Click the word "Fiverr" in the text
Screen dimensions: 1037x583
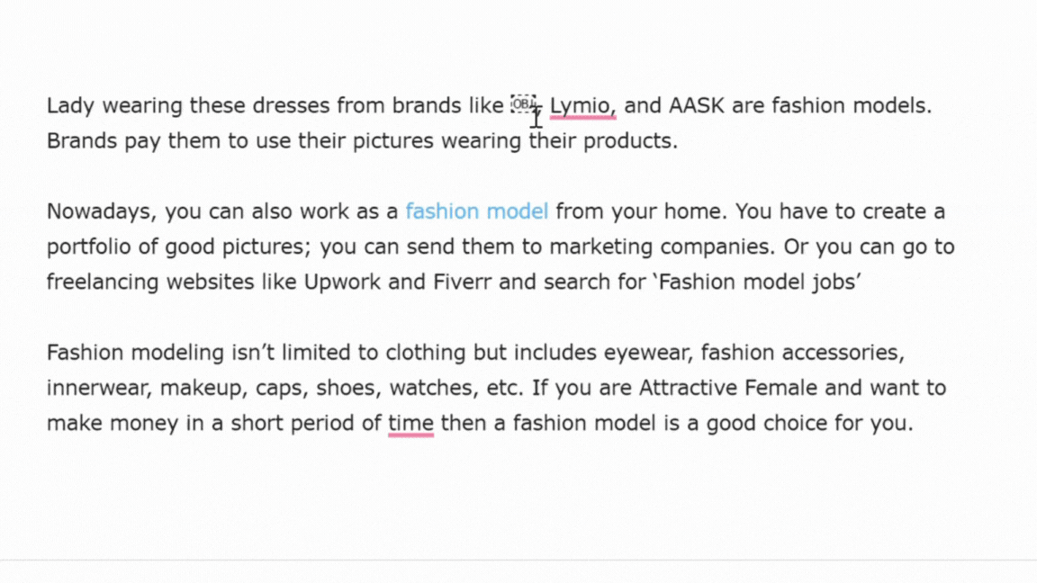click(462, 283)
